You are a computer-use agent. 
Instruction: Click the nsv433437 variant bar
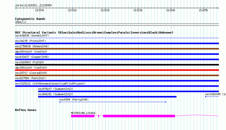(117, 59)
